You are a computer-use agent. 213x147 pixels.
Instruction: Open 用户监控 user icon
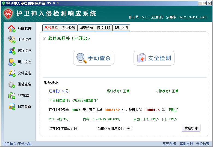[12, 62]
